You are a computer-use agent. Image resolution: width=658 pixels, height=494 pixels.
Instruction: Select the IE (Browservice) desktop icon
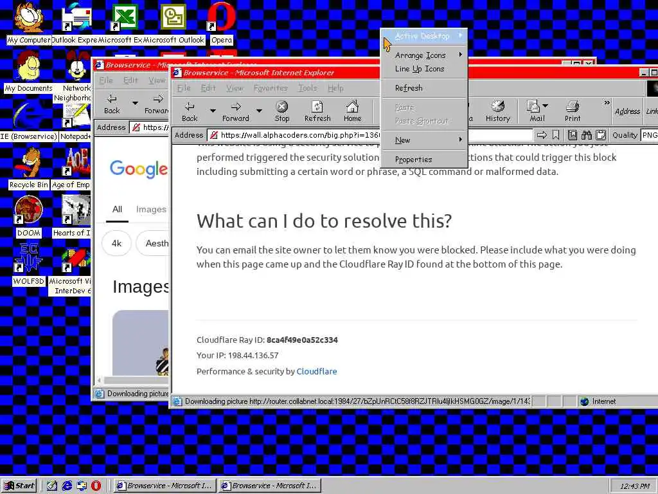point(28,122)
